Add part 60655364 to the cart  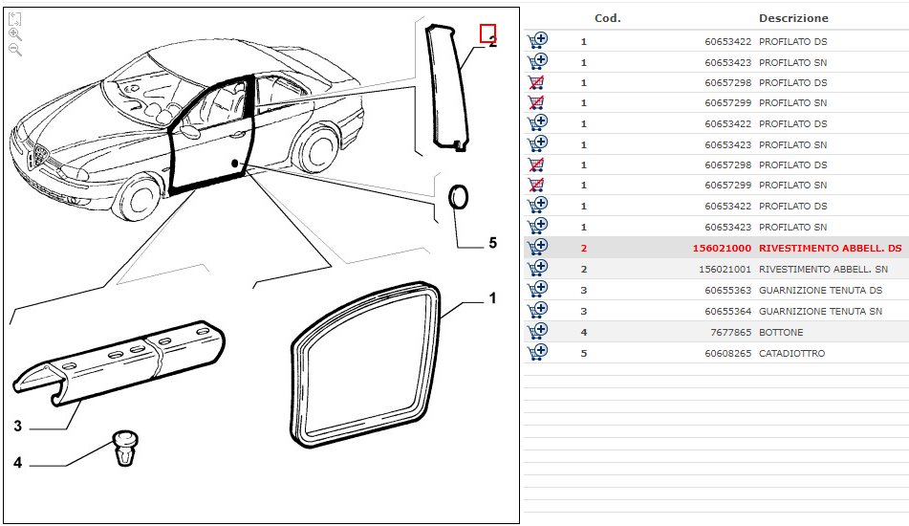click(537, 311)
